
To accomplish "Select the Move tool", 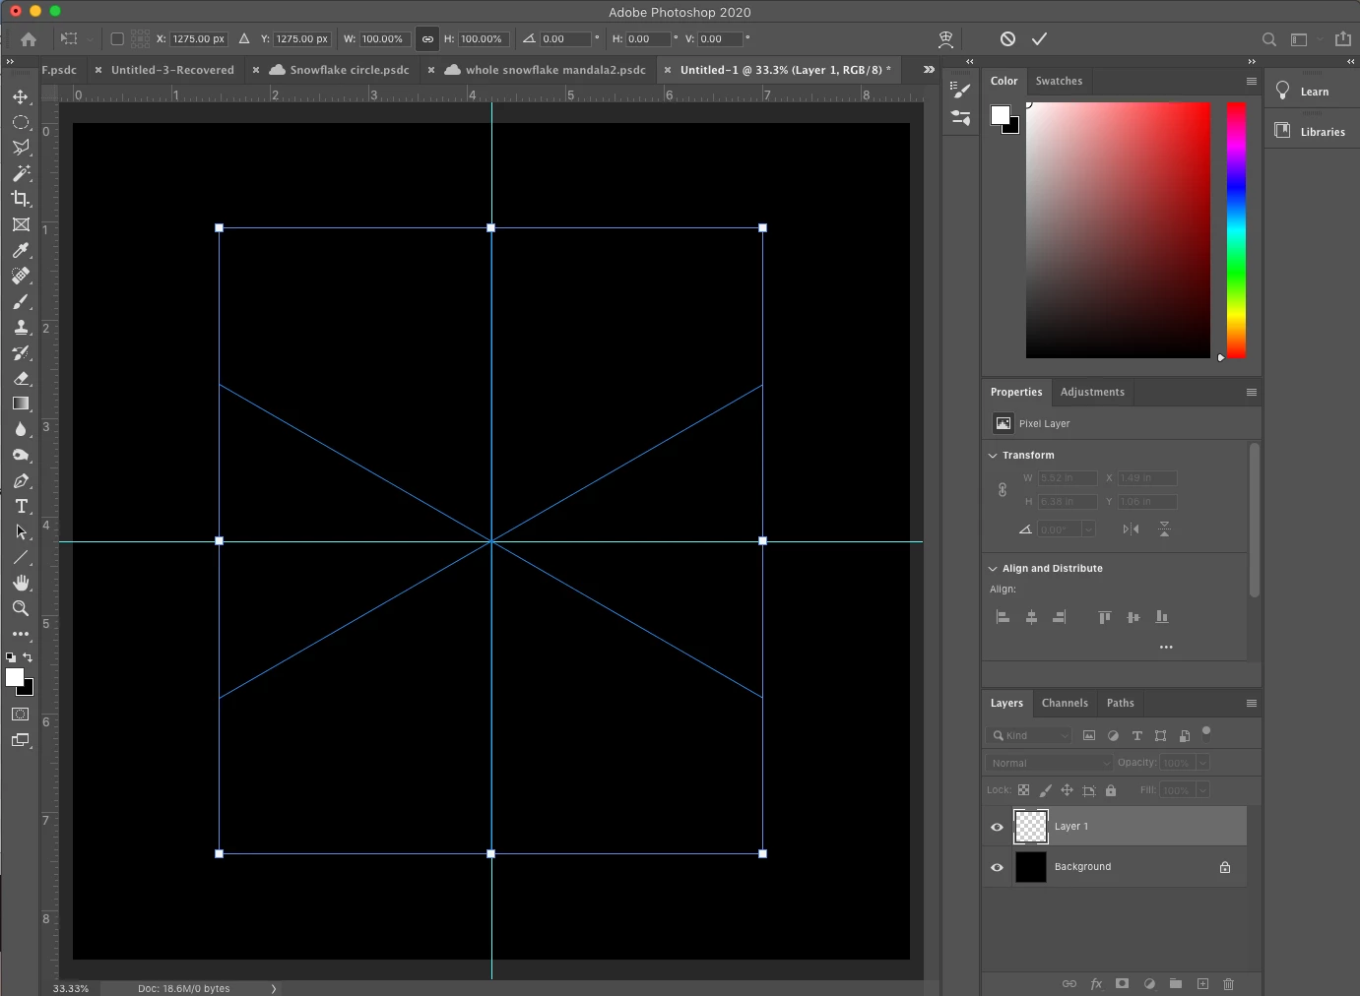I will click(21, 96).
